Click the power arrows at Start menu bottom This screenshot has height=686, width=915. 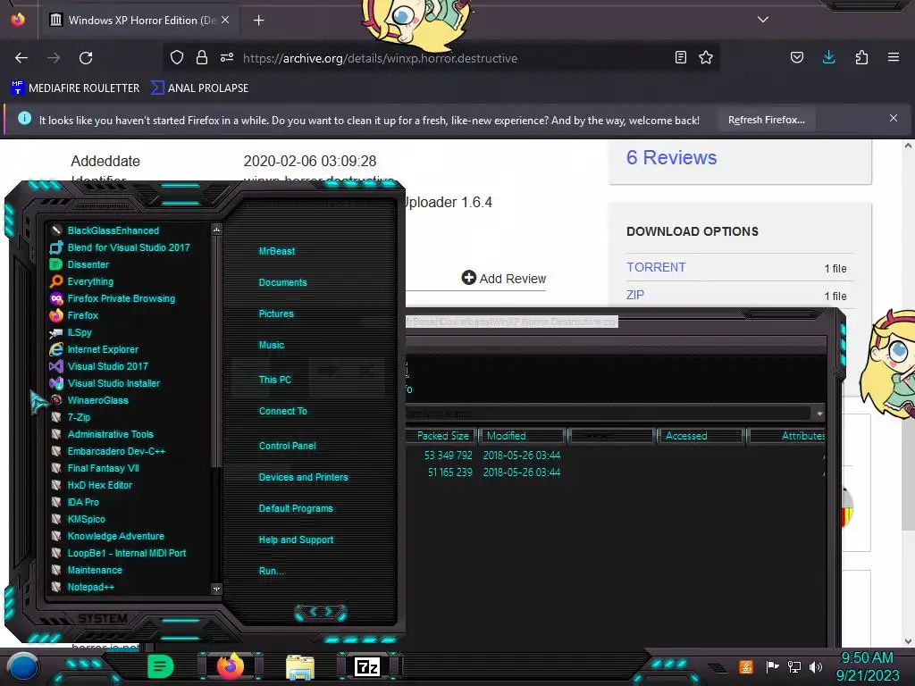click(x=321, y=612)
